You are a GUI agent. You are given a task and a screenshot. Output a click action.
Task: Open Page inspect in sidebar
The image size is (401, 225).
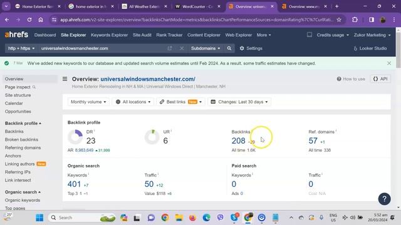[x=18, y=87]
